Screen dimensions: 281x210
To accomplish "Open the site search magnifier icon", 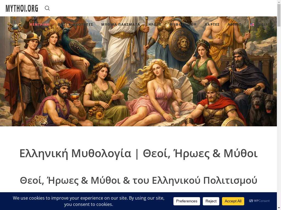I will click(x=47, y=8).
